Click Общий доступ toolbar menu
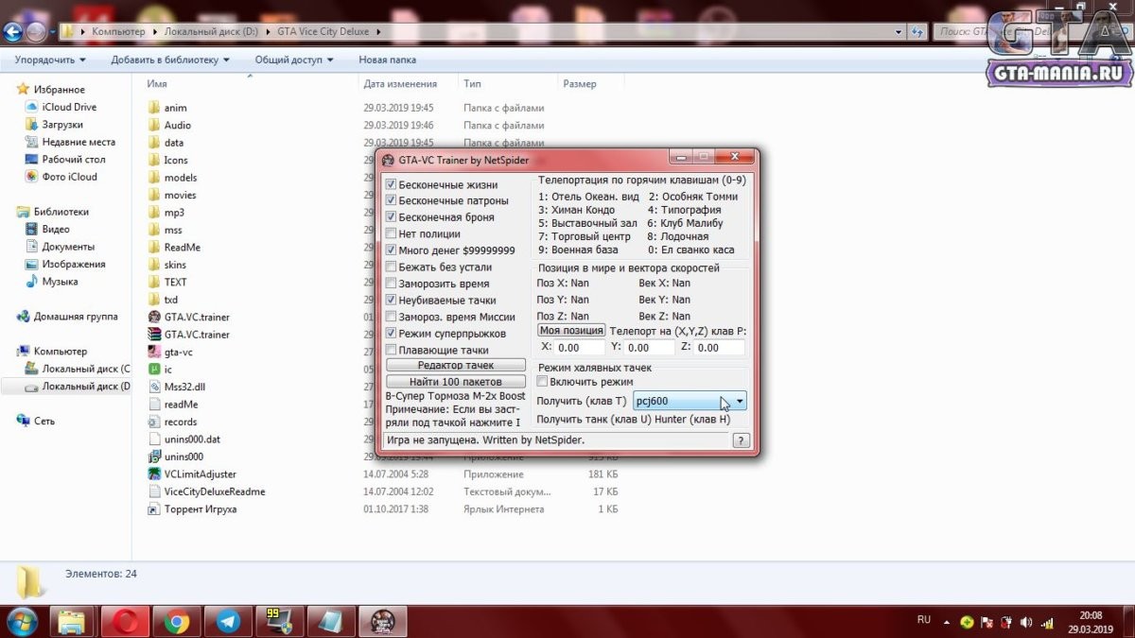Viewport: 1135px width, 638px height. 294,60
